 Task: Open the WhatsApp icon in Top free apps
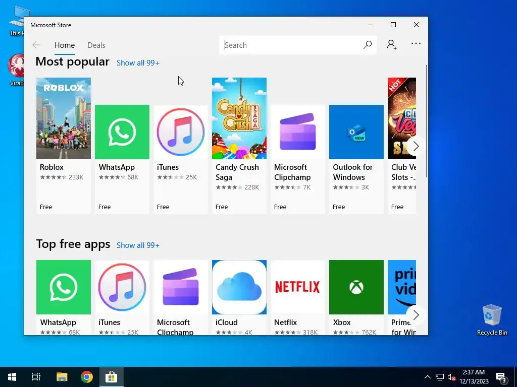click(x=63, y=287)
